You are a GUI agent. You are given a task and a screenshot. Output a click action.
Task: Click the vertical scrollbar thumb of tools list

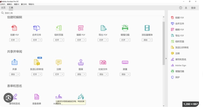(163, 43)
